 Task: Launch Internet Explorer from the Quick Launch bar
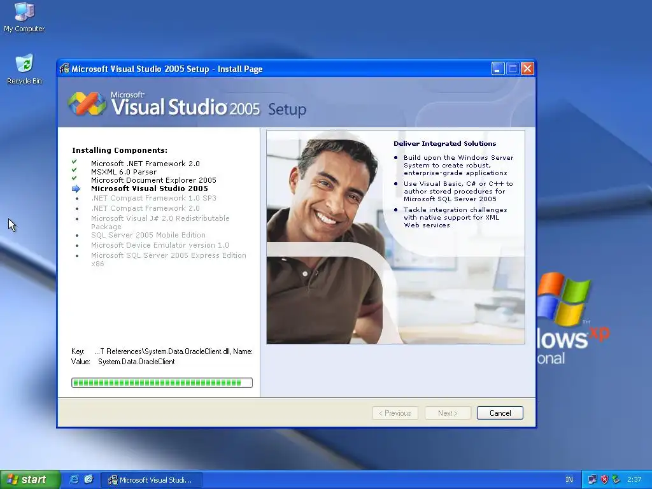[x=74, y=479]
